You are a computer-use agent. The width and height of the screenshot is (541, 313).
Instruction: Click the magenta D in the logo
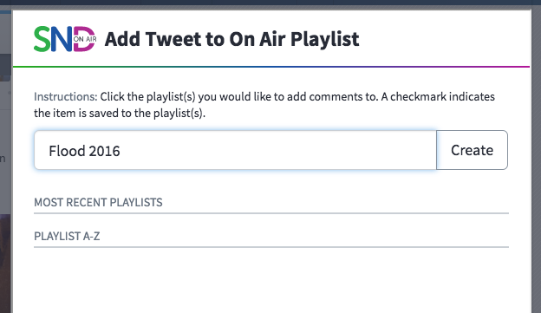[85, 39]
